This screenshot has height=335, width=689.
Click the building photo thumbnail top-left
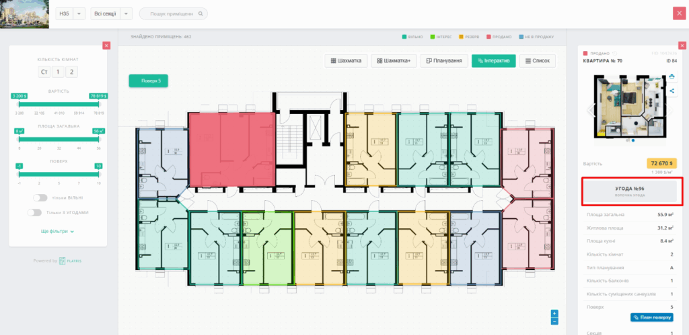point(24,14)
